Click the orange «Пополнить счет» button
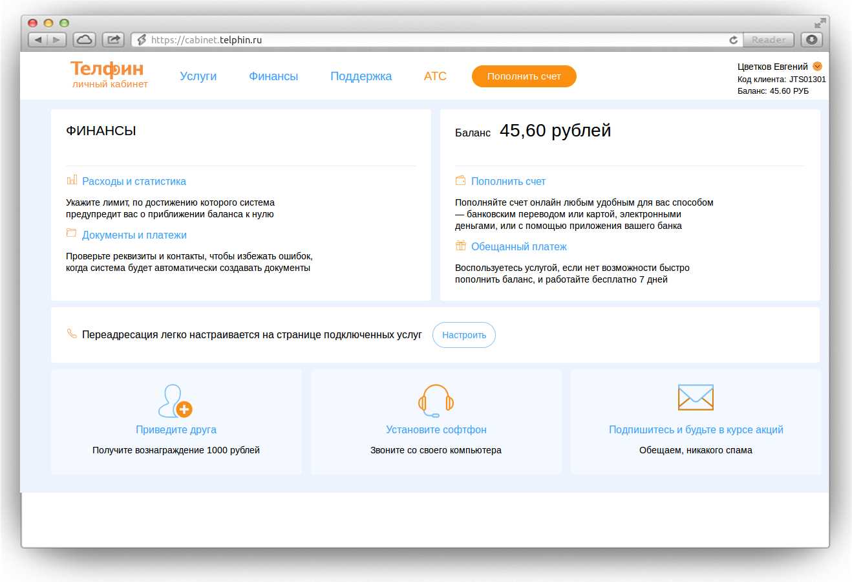This screenshot has width=852, height=582. pos(524,76)
